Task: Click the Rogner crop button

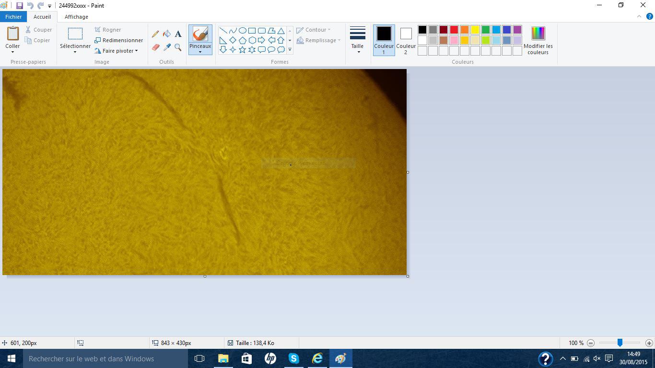Action: point(108,30)
